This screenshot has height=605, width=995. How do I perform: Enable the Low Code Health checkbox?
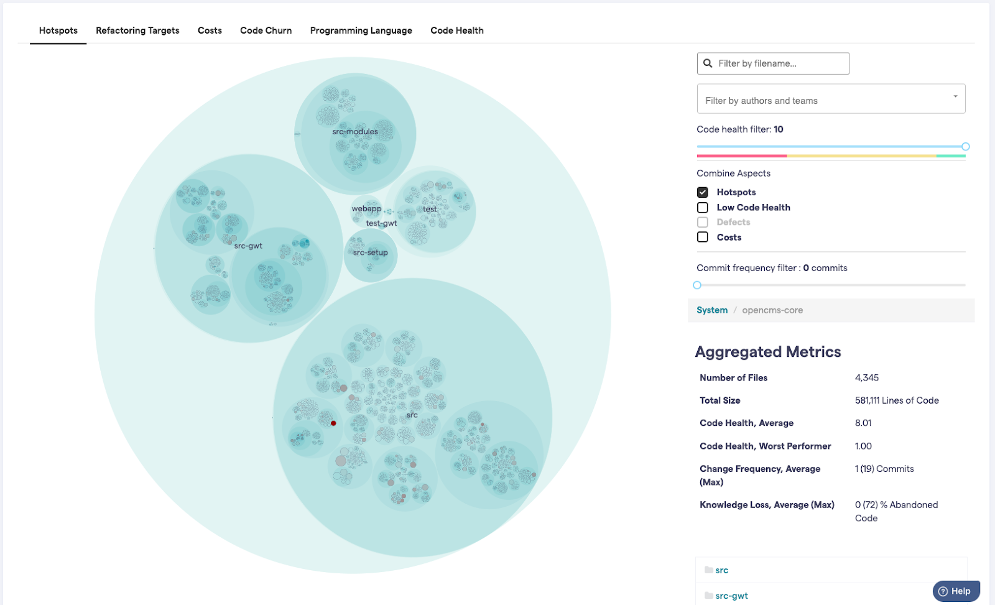[702, 207]
